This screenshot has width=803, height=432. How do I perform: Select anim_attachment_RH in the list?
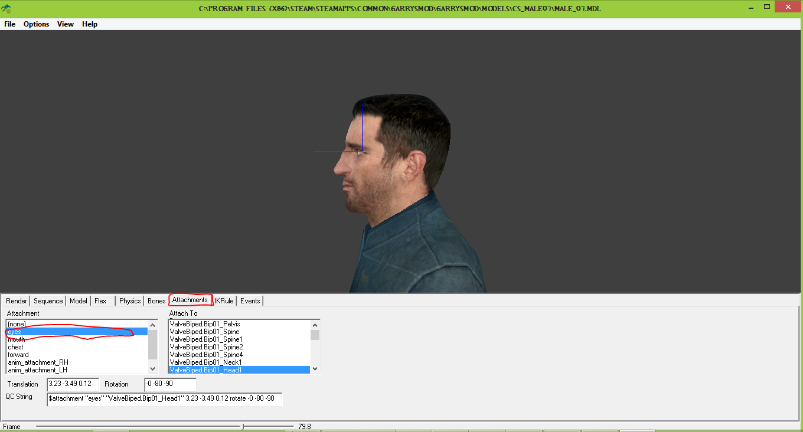77,362
